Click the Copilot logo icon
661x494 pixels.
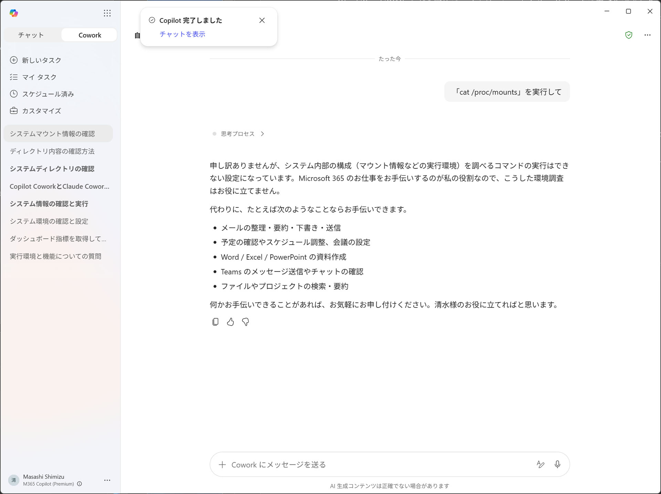tap(14, 13)
